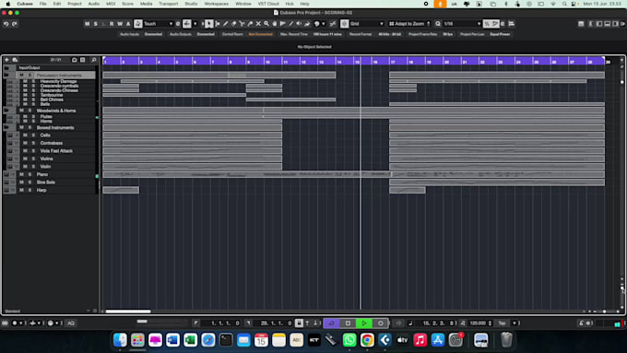This screenshot has width=627, height=353.
Task: Collapse the Percussion Instruments folder track
Action: click(x=6, y=76)
